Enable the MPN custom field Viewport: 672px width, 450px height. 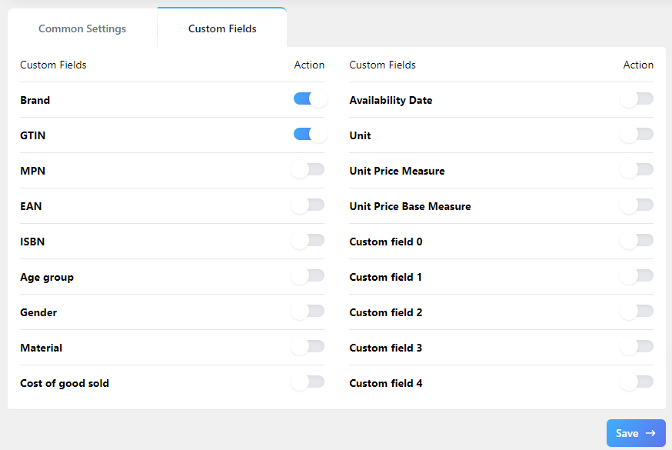[x=309, y=170]
